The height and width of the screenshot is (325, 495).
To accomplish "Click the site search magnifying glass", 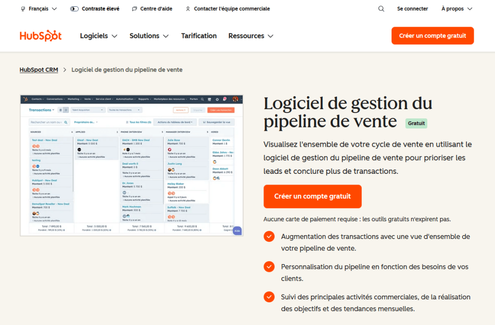I will click(x=381, y=9).
